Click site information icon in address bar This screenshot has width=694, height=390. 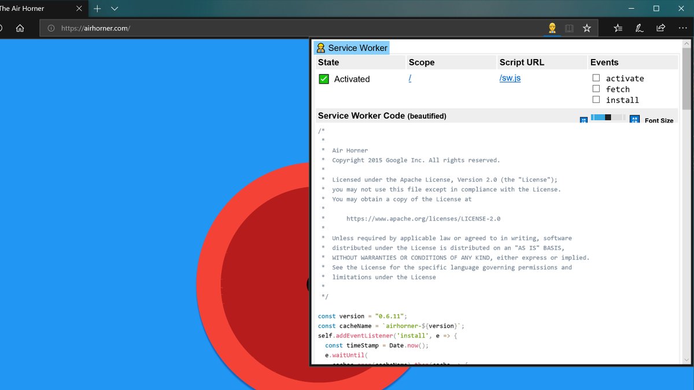pyautogui.click(x=51, y=28)
